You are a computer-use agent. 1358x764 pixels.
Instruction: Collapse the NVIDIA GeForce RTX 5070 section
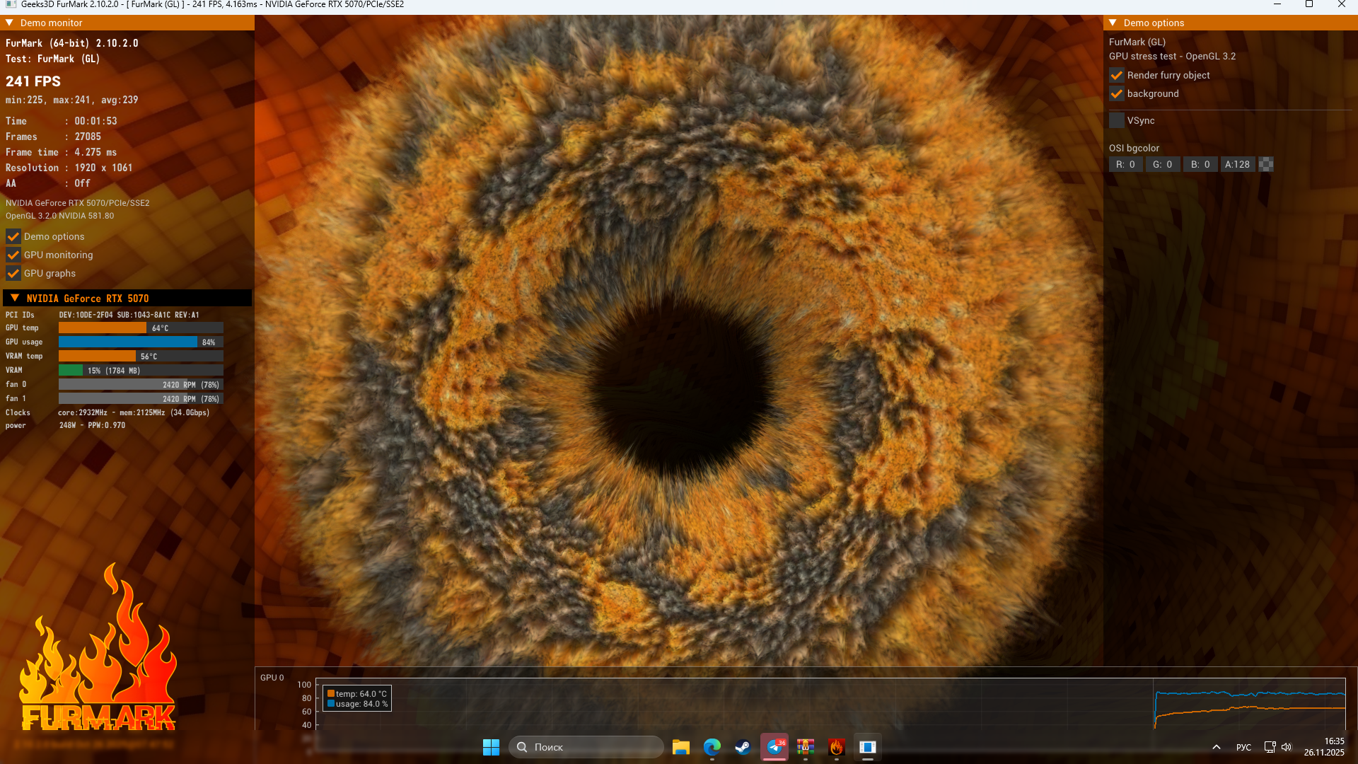coord(15,298)
